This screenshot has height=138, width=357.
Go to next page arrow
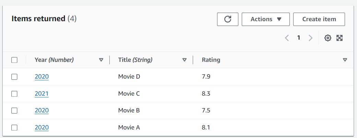[x=310, y=38]
